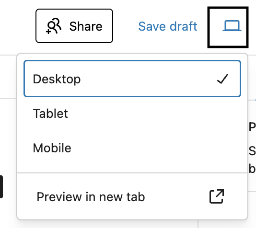The image size is (256, 228).
Task: Choose the highlighted Desktop row
Action: [132, 79]
